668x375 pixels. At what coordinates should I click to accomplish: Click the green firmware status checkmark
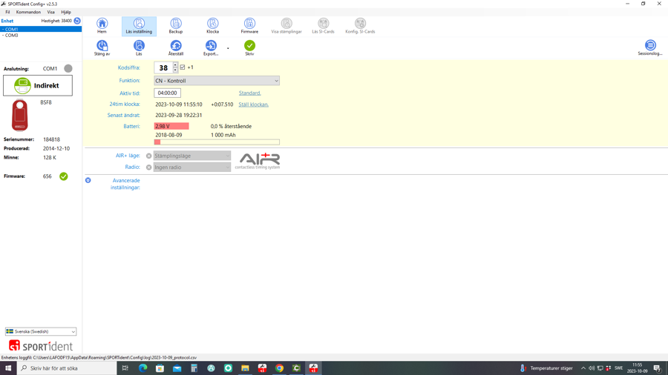(x=64, y=176)
